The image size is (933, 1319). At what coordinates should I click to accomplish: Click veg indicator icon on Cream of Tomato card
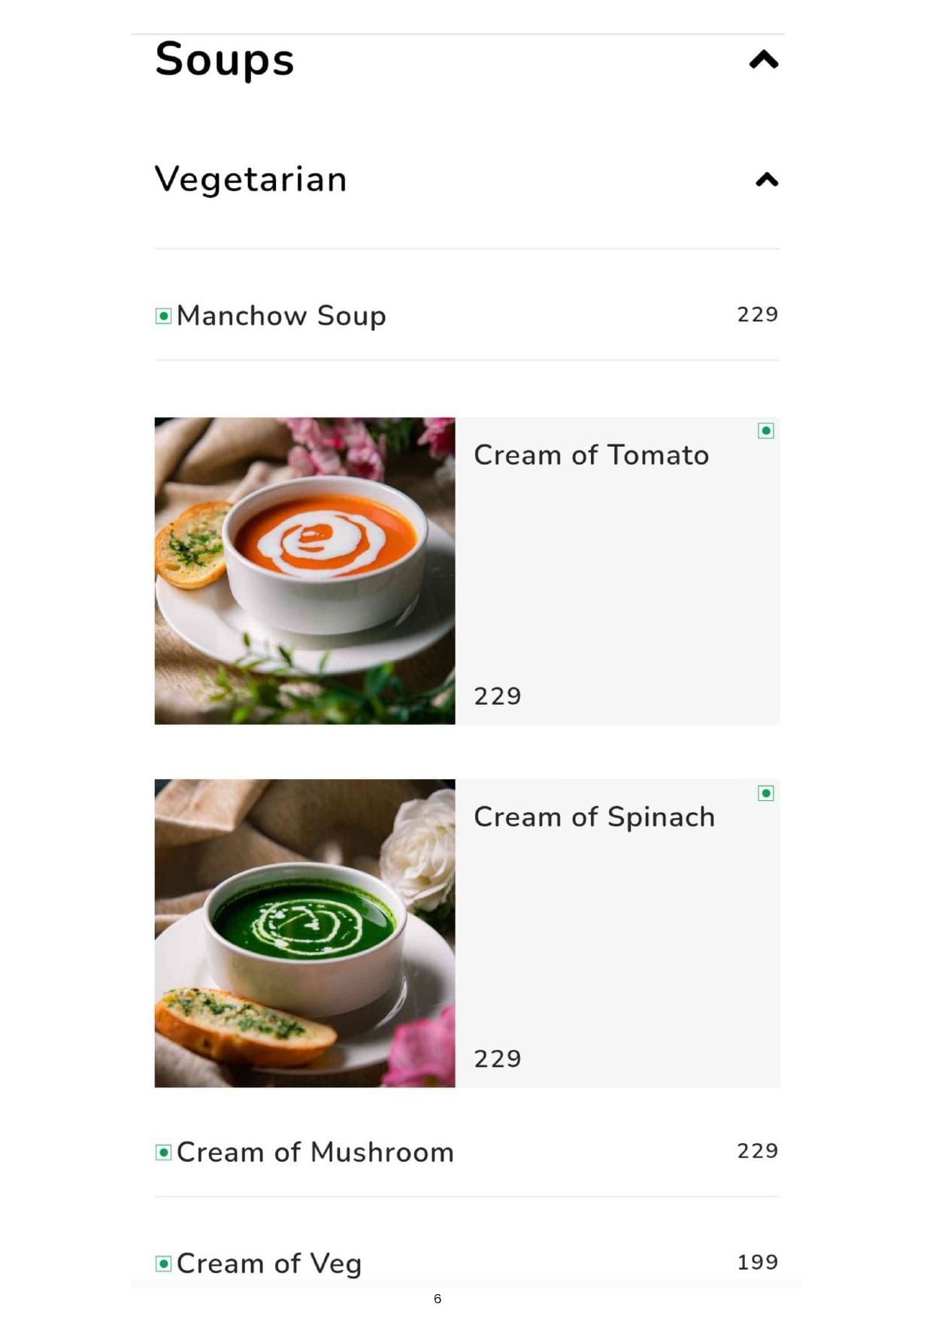pyautogui.click(x=765, y=431)
